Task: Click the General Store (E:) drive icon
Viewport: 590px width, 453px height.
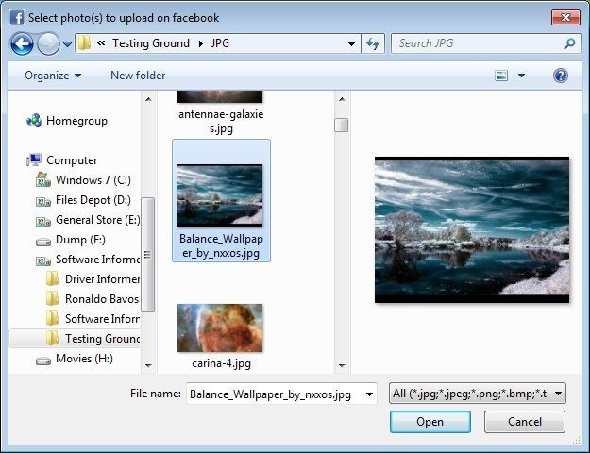Action: (x=42, y=221)
